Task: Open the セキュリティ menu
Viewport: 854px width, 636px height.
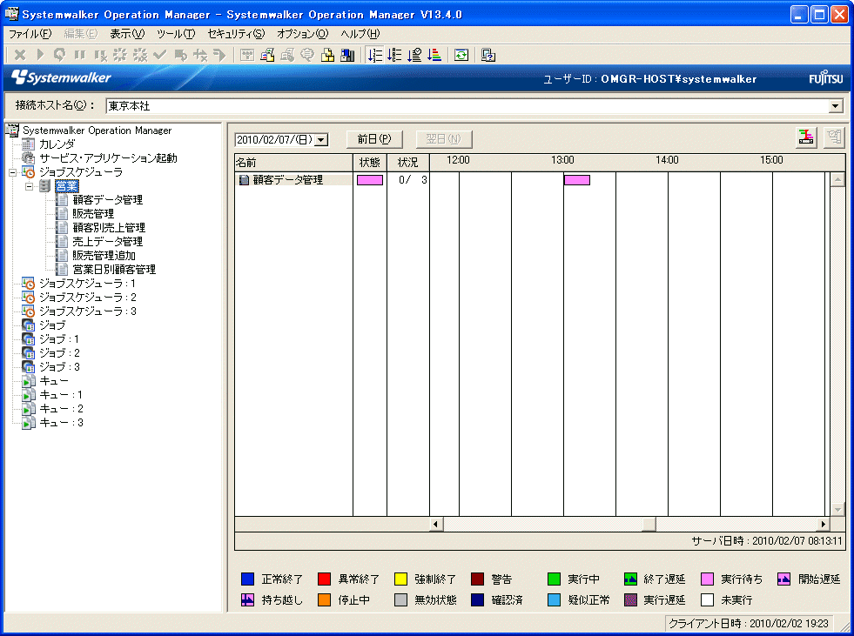Action: point(236,34)
